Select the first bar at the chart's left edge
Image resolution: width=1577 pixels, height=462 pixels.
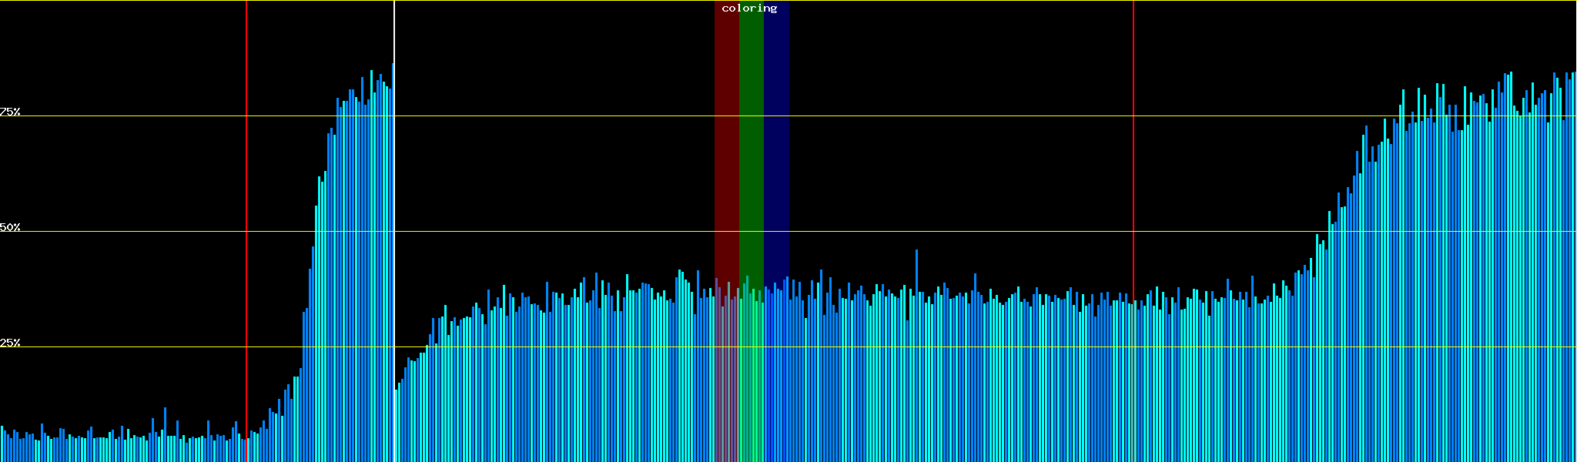pos(2,444)
